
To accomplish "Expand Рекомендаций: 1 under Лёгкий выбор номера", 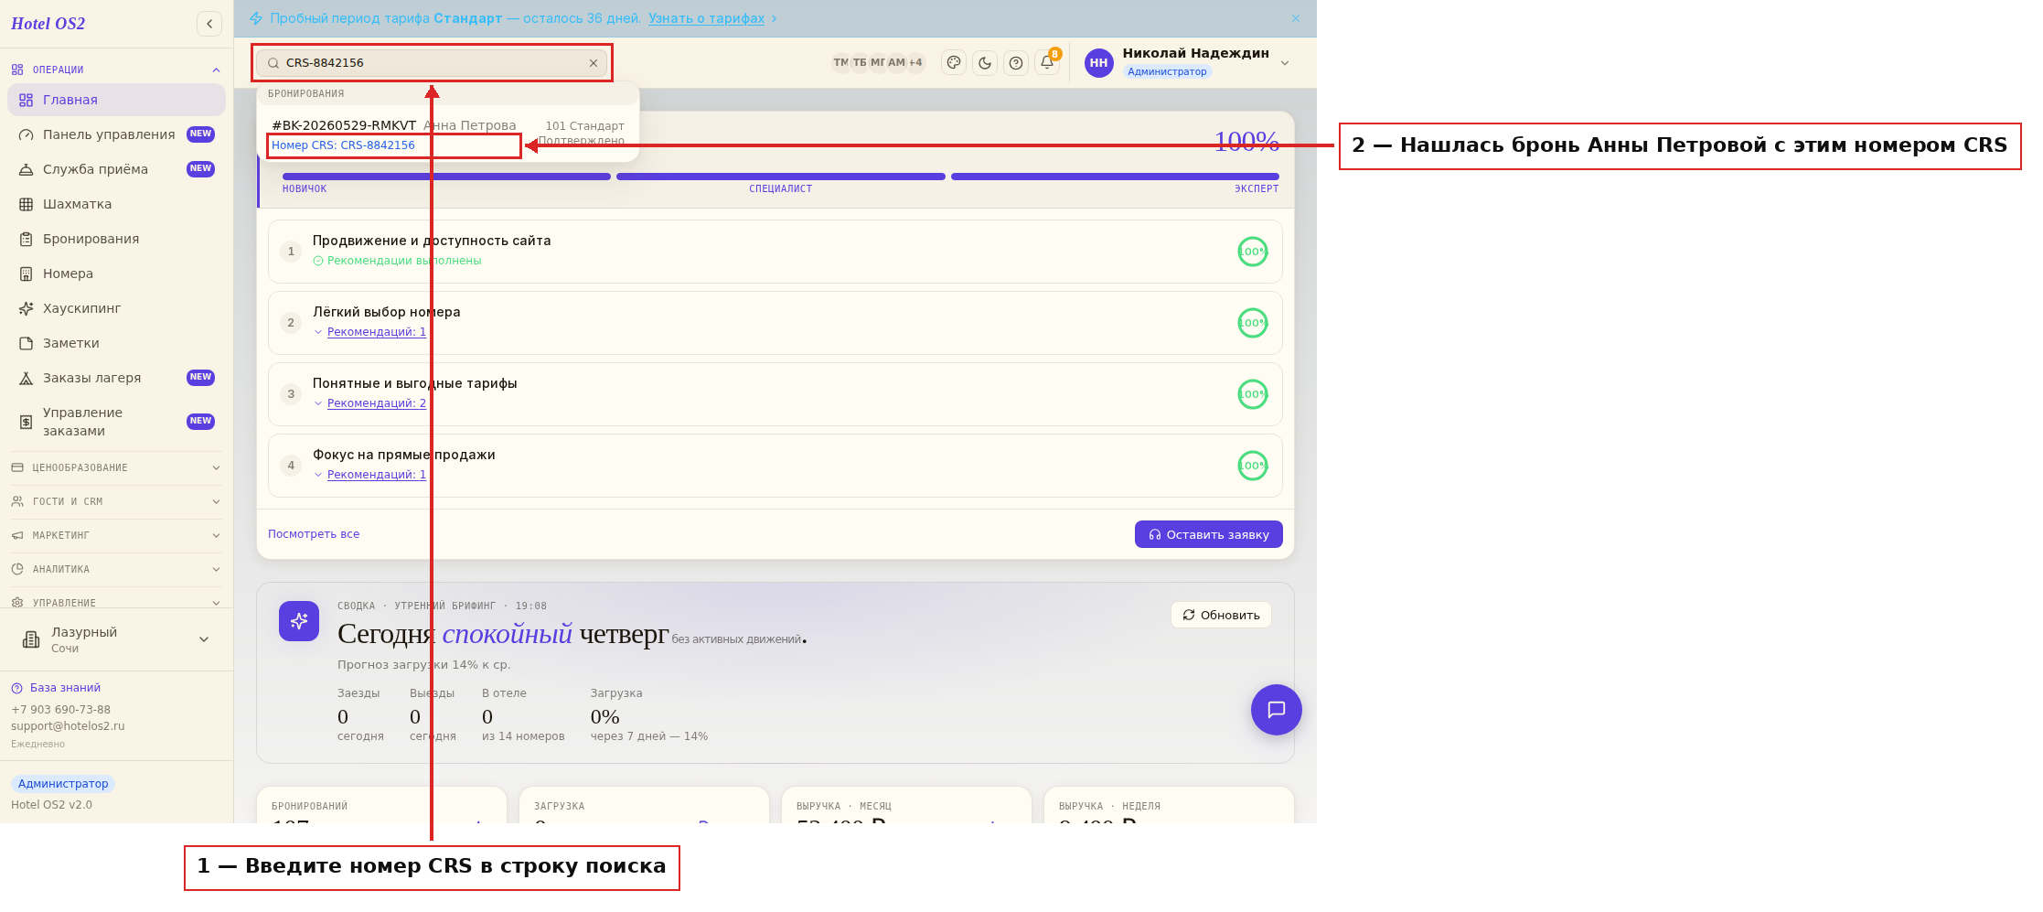I will pyautogui.click(x=376, y=332).
